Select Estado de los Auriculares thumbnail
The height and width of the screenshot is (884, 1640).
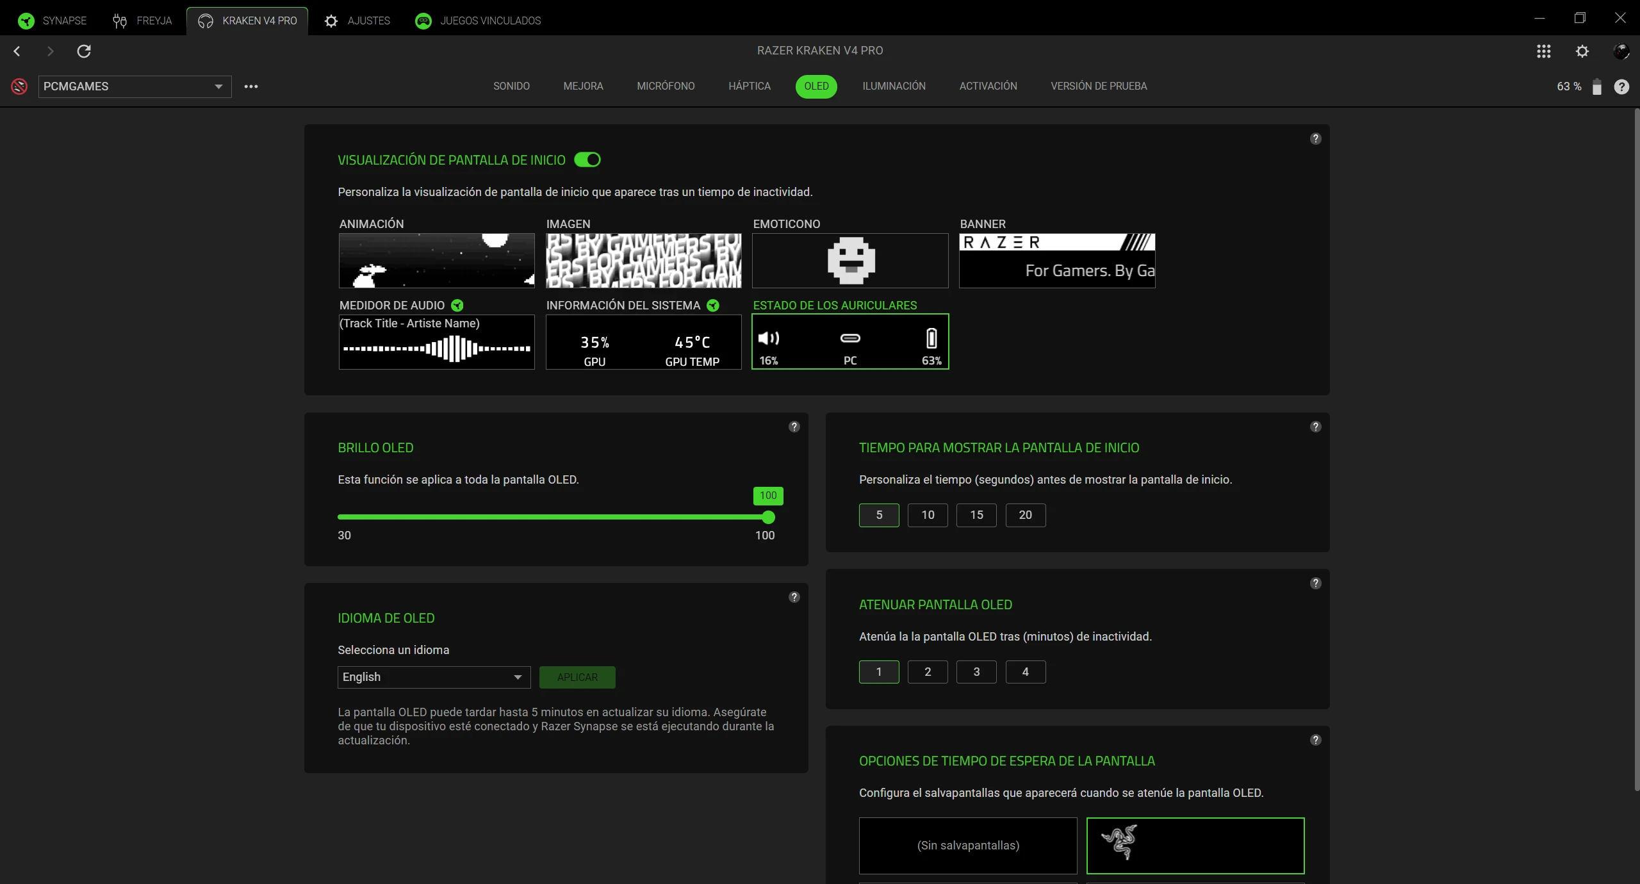pos(850,342)
